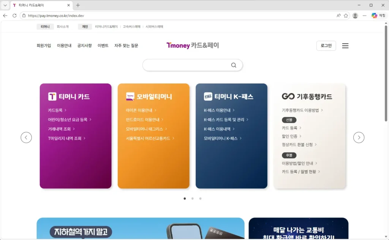The image size is (389, 240).
Task: Open 할인 인증 link
Action: [291, 136]
